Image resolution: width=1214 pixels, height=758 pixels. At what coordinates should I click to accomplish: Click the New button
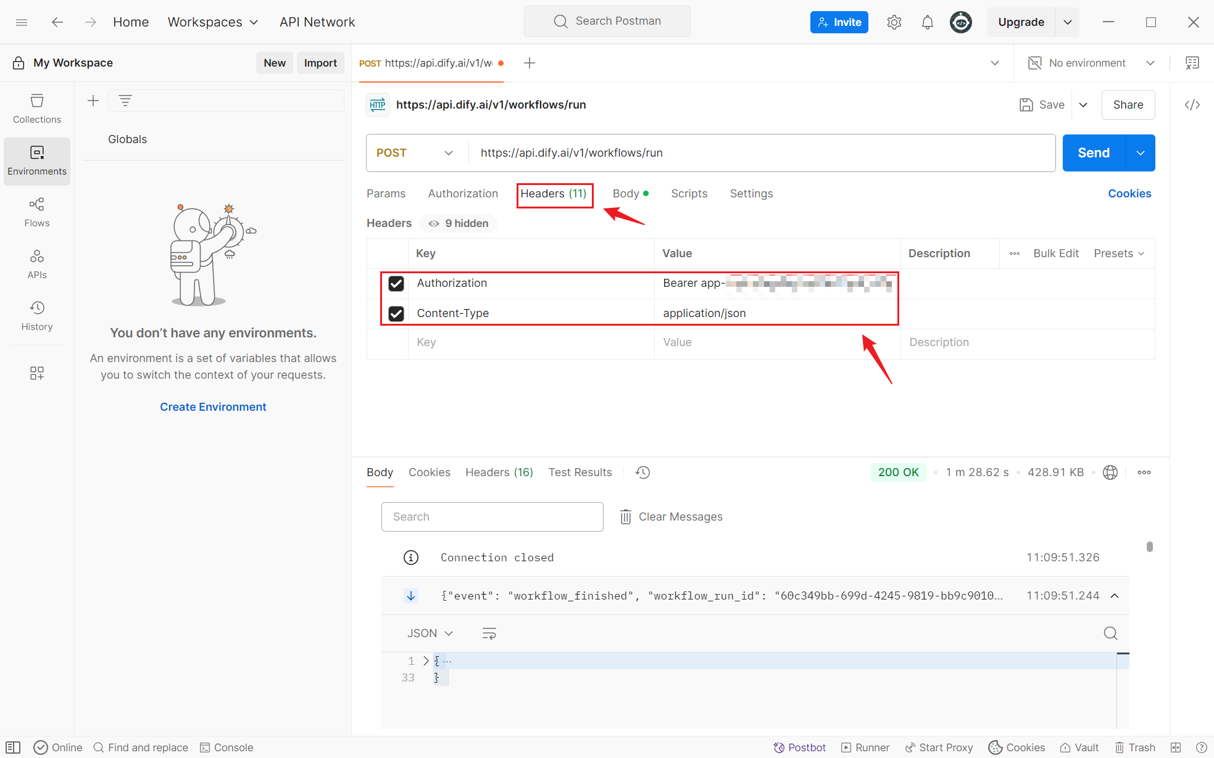275,63
